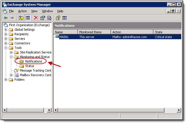Click the Exchange icon beside File menu

coord(5,11)
